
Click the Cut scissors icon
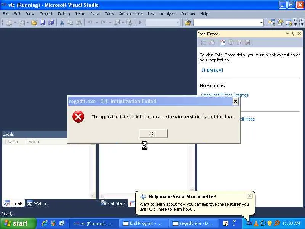point(62,23)
